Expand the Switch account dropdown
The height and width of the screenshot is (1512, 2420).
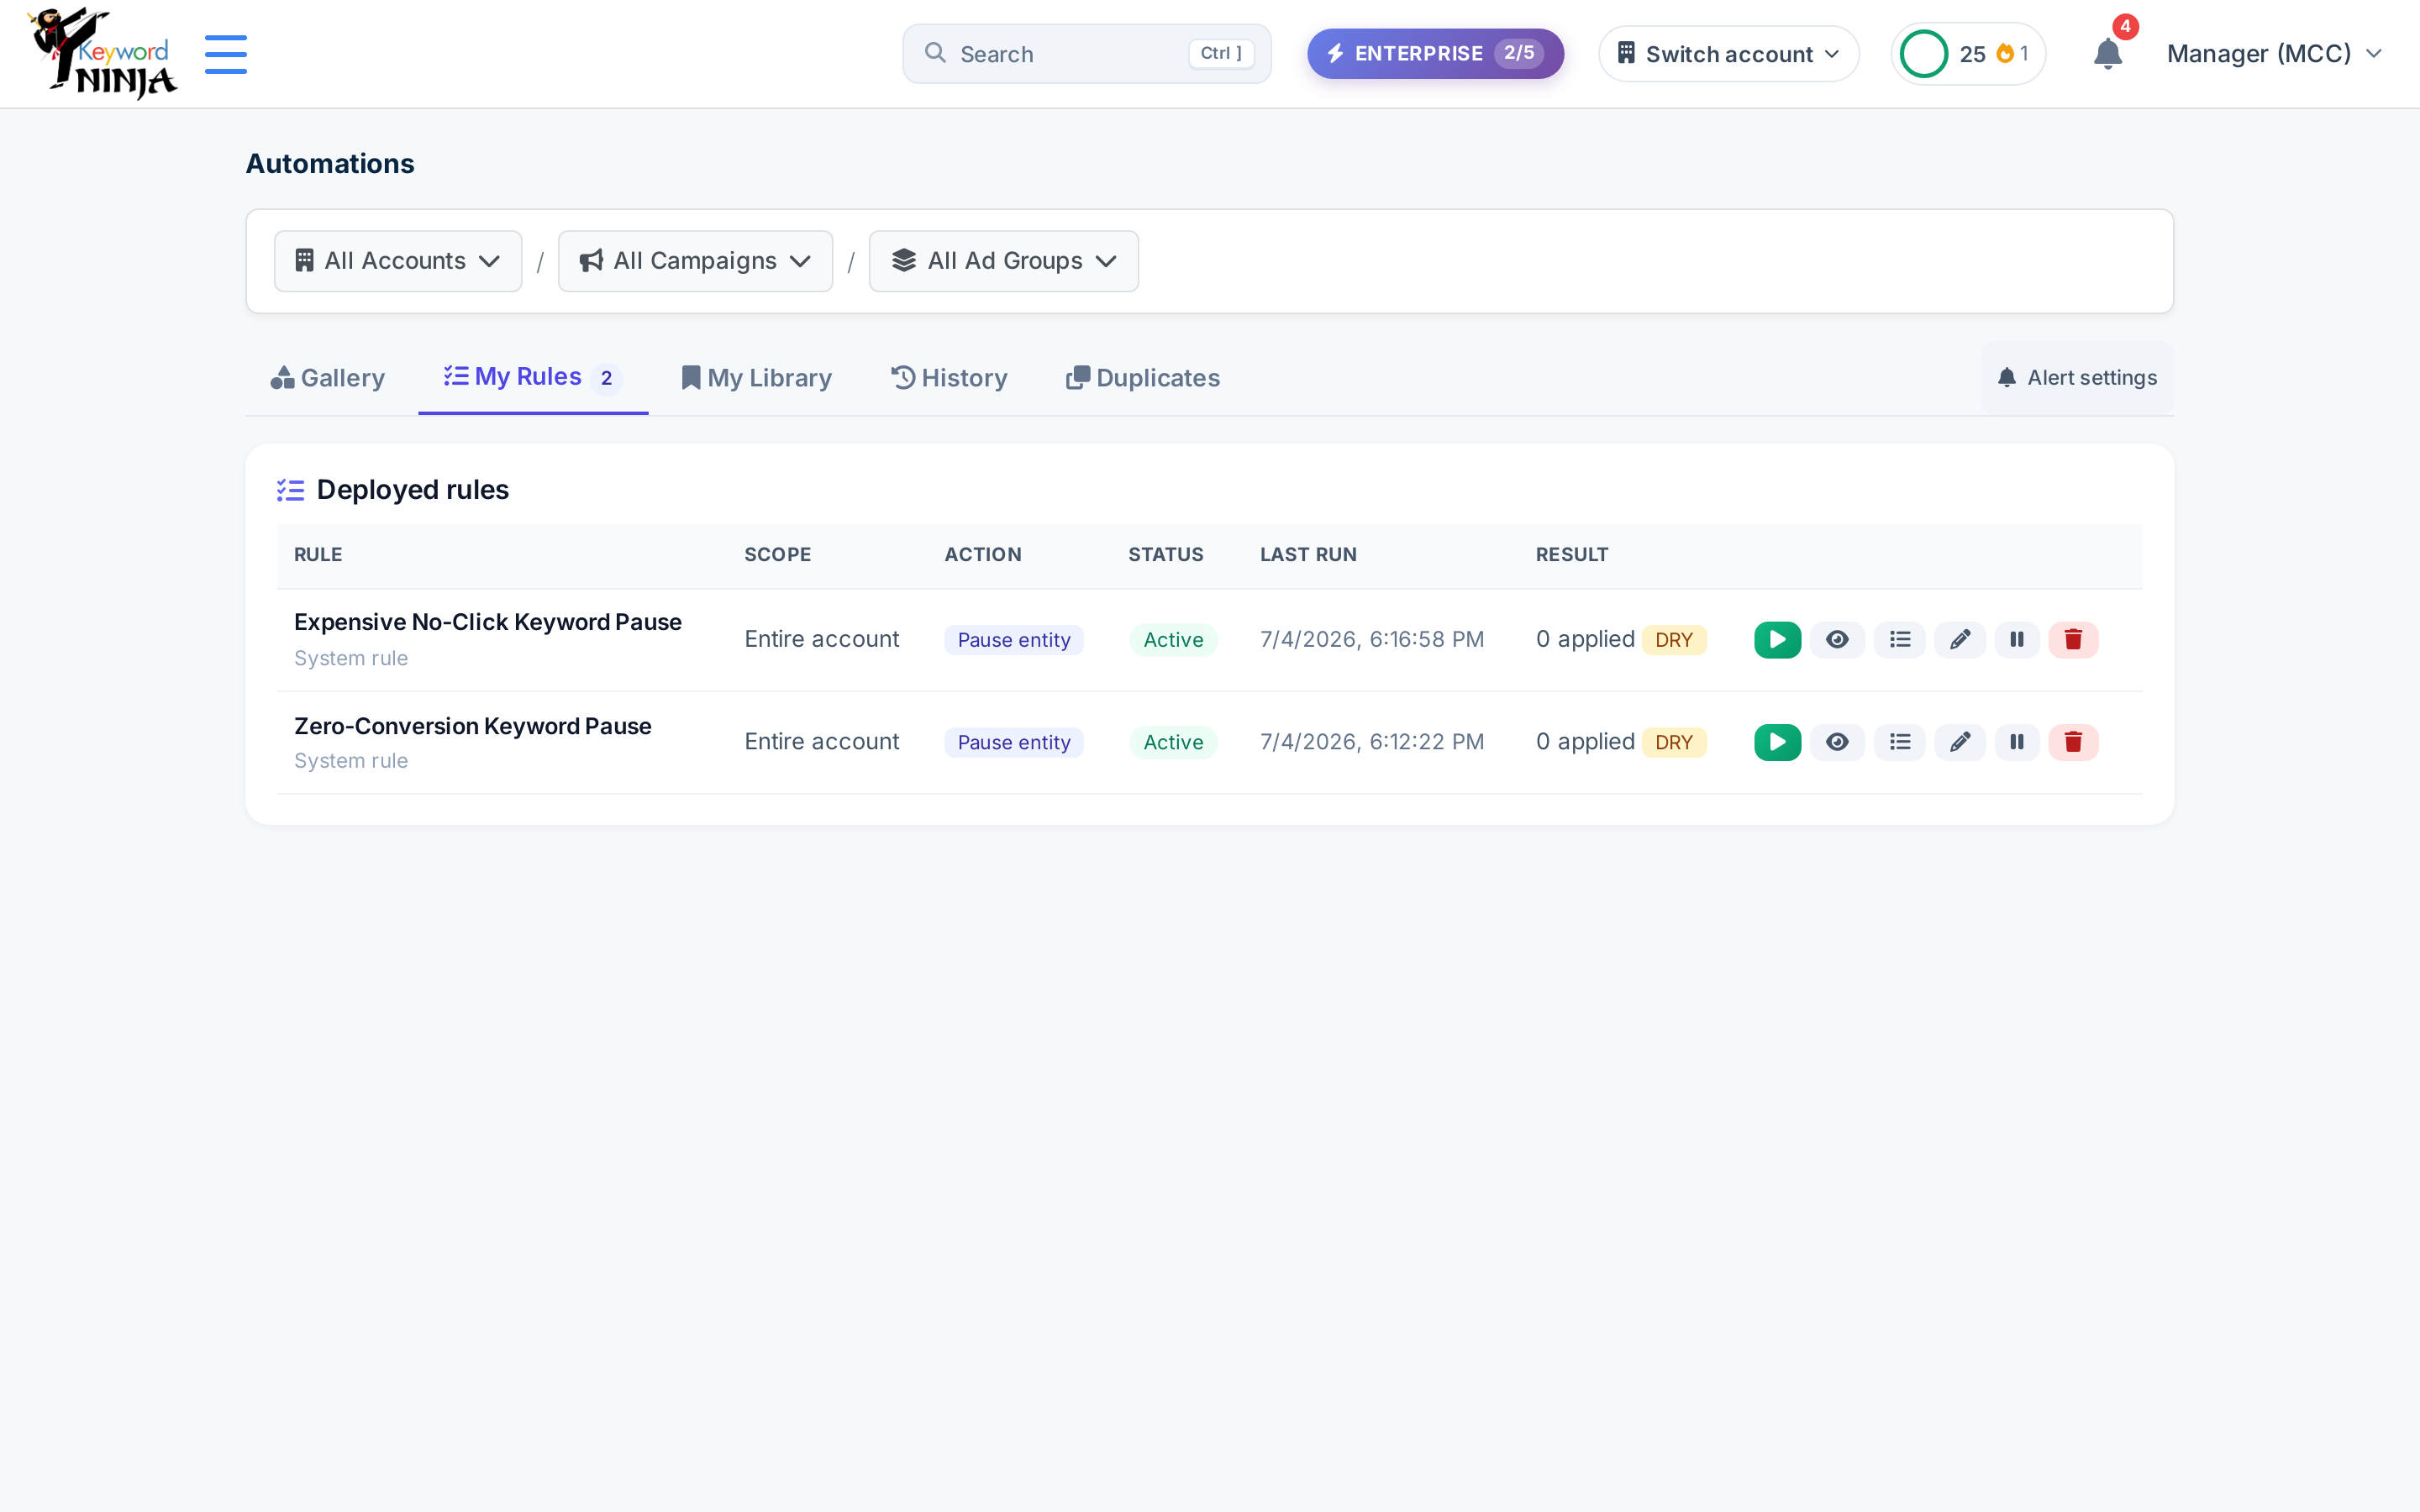1728,54
